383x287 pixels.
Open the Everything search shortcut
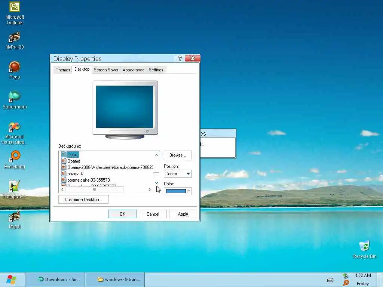(15, 160)
